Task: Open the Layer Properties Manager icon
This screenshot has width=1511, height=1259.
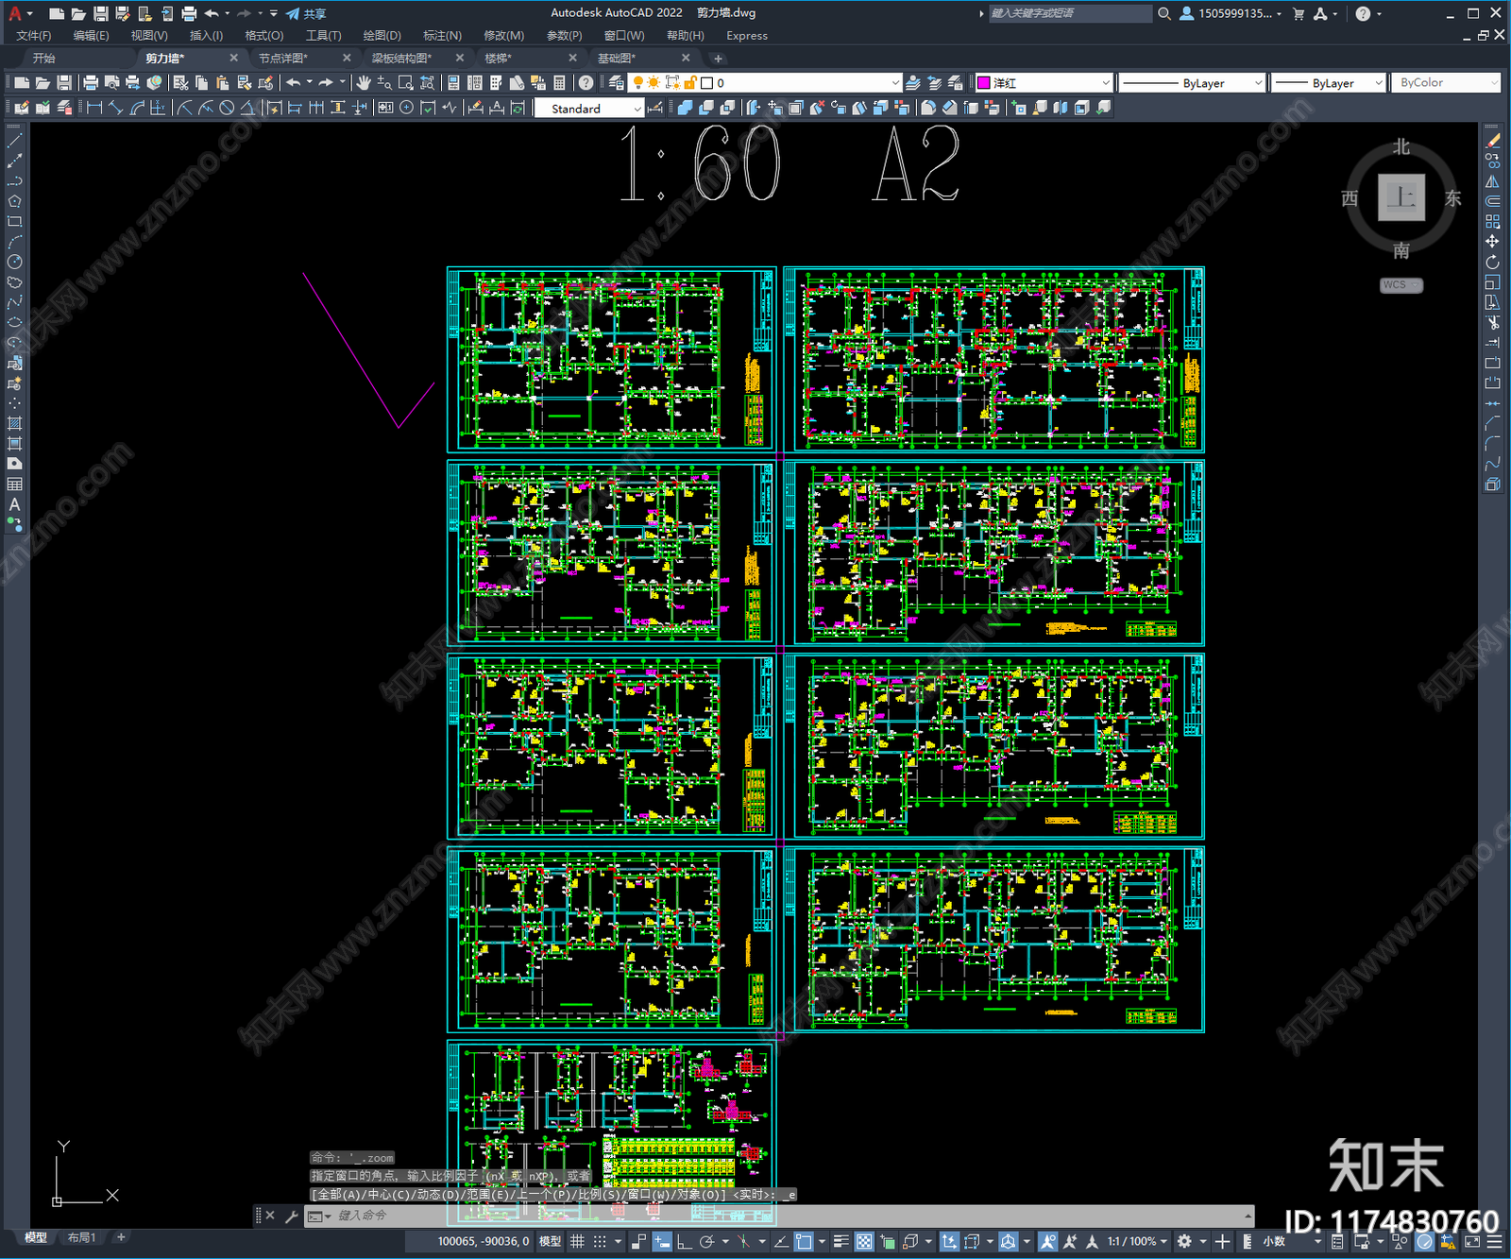Action: (x=616, y=83)
